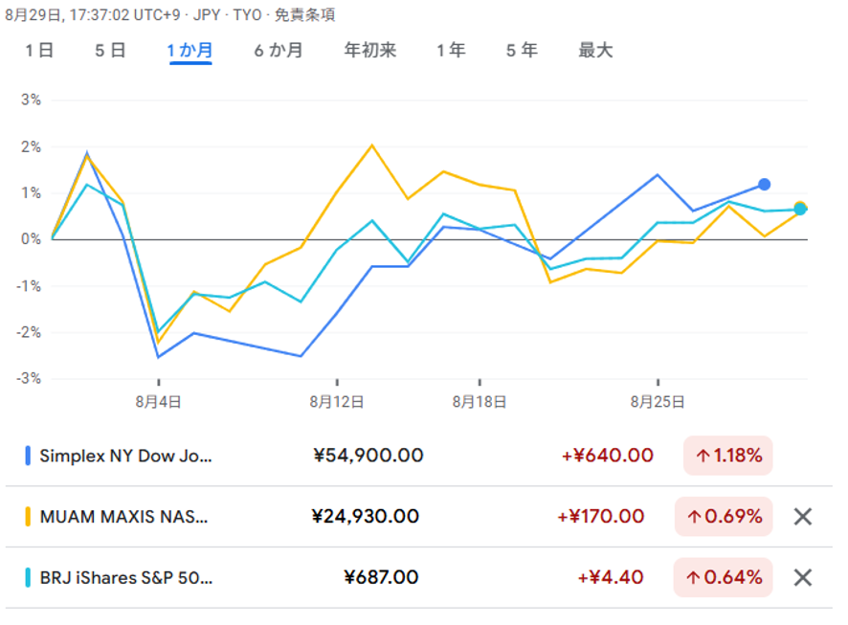Click the ↑1.18% change badge
This screenshot has width=848, height=625.
coord(728,456)
